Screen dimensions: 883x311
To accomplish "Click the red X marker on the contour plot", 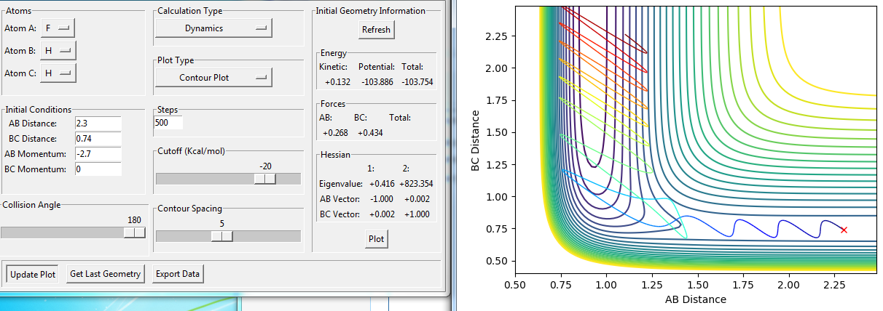I will (x=844, y=230).
